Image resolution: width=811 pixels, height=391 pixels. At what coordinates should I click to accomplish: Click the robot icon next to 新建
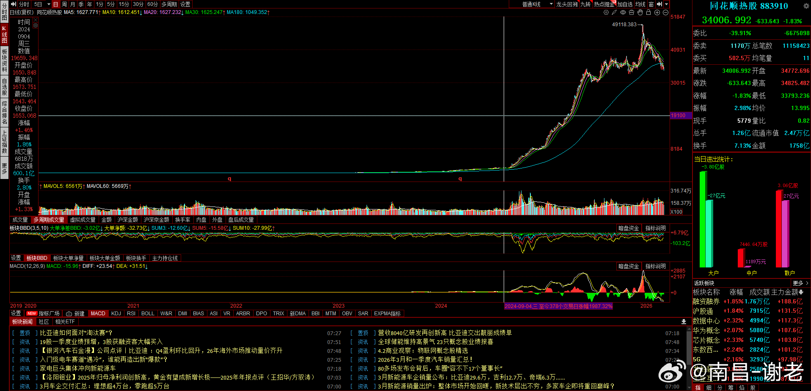click(x=69, y=314)
